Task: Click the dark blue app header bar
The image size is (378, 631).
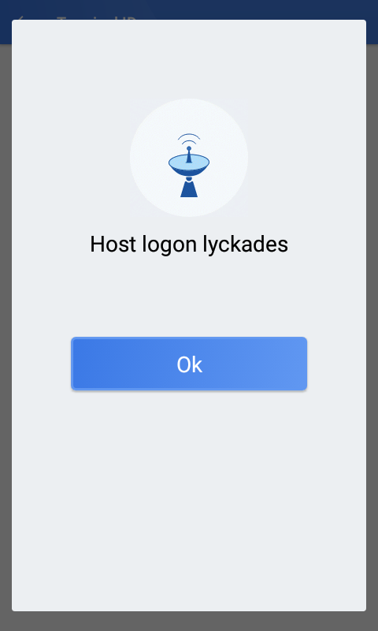Action: [189, 9]
